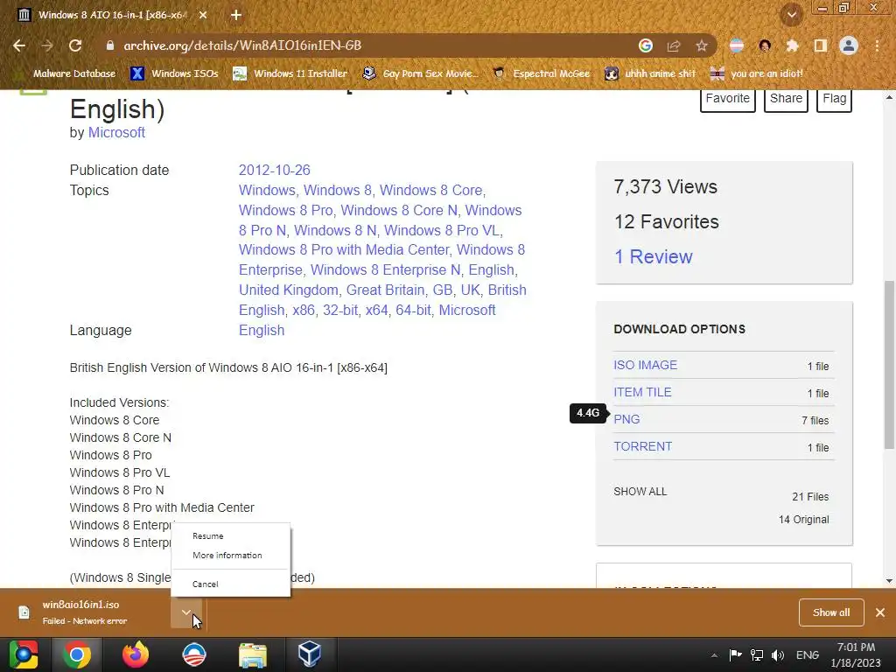
Task: Close the Windows 8 AIO tab
Action: 203,16
